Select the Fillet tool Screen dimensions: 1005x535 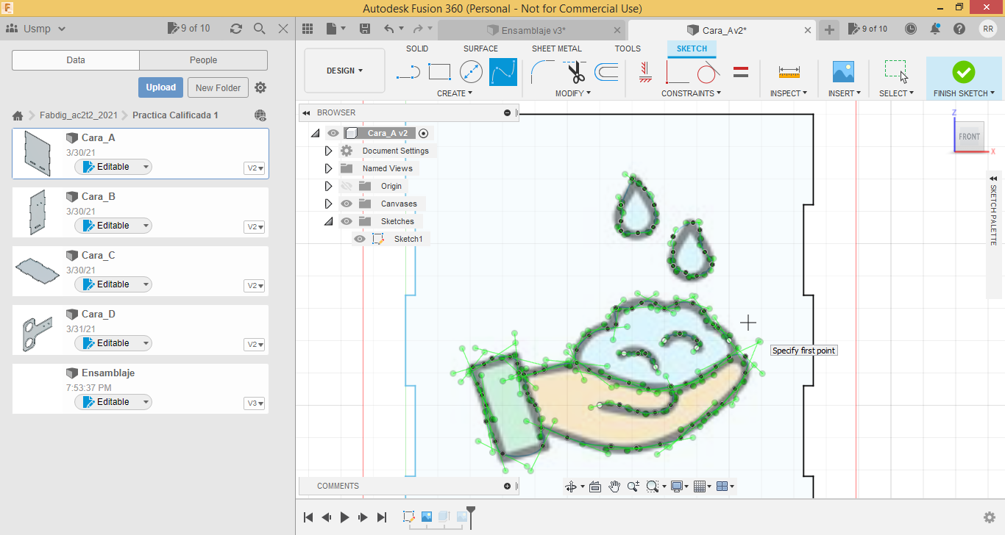[x=542, y=72]
